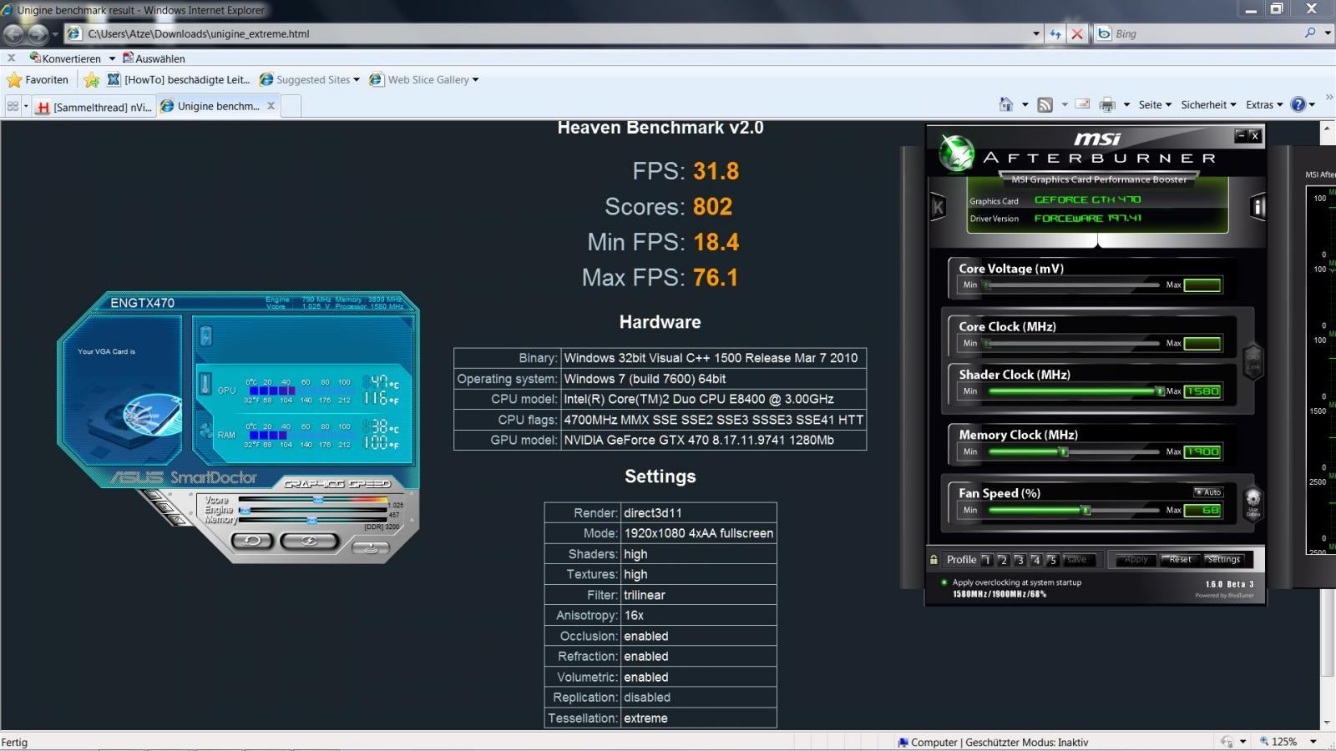The width and height of the screenshot is (1336, 751).
Task: Click the IE Help question mark icon
Action: pyautogui.click(x=1298, y=104)
